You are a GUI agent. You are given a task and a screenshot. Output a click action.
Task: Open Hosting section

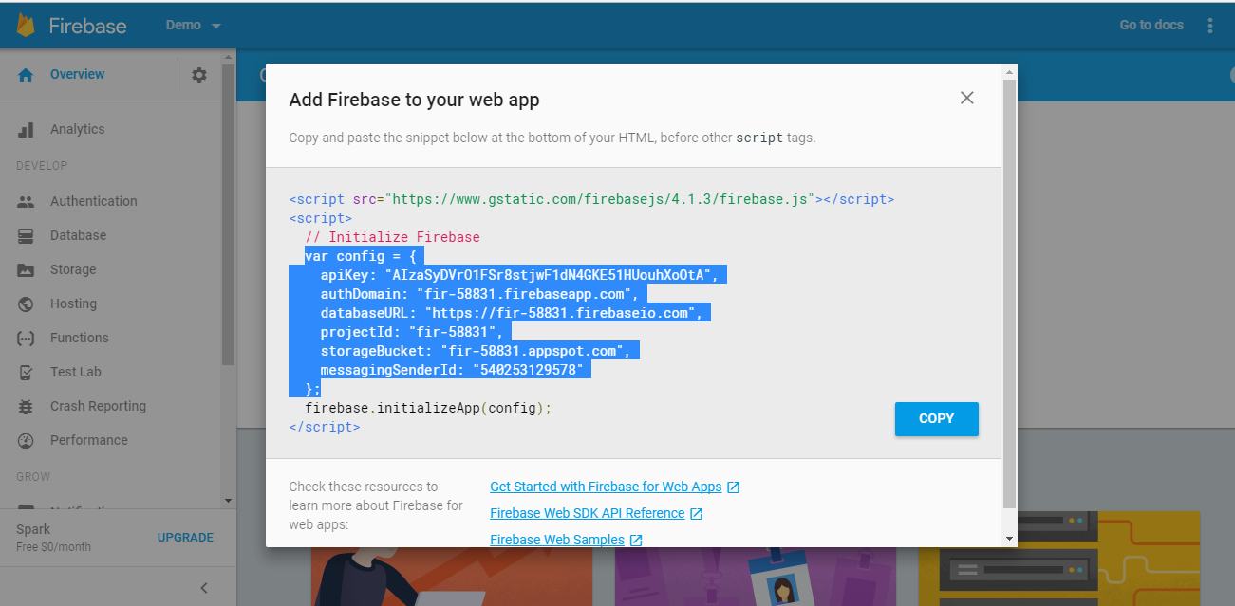[x=74, y=304]
